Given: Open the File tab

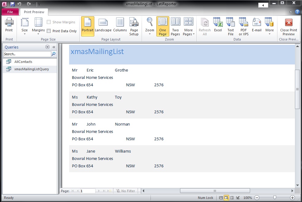Looking at the screenshot, I should coord(10,12).
